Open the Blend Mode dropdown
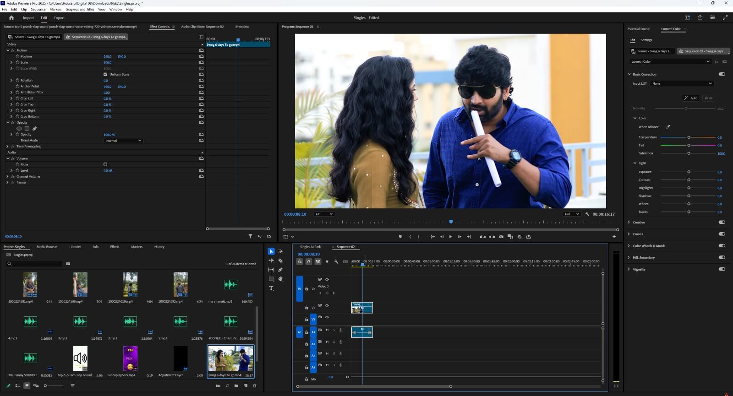The width and height of the screenshot is (733, 396). click(x=124, y=141)
